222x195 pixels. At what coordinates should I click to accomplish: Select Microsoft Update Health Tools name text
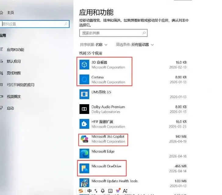[115, 181]
